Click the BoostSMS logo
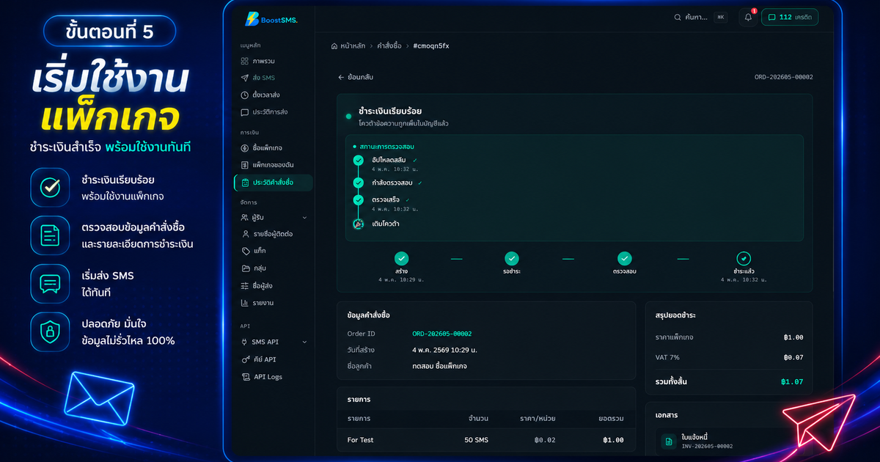The width and height of the screenshot is (880, 462). (271, 20)
